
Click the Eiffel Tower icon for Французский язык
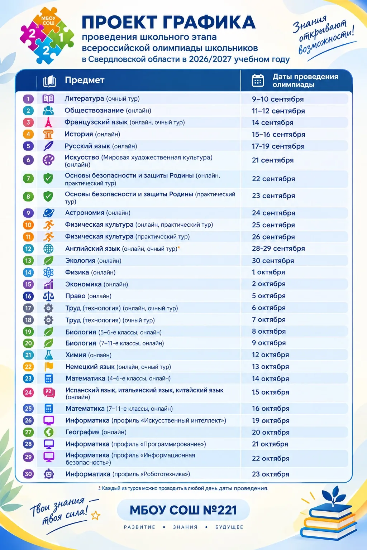48,122
